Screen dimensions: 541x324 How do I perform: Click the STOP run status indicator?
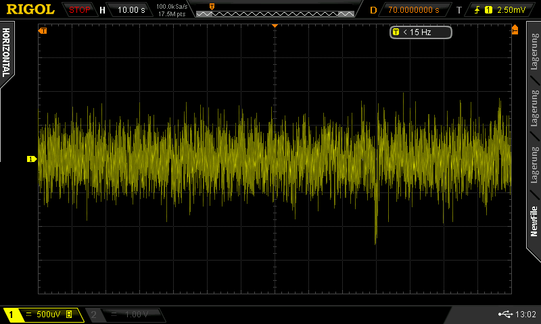point(79,10)
